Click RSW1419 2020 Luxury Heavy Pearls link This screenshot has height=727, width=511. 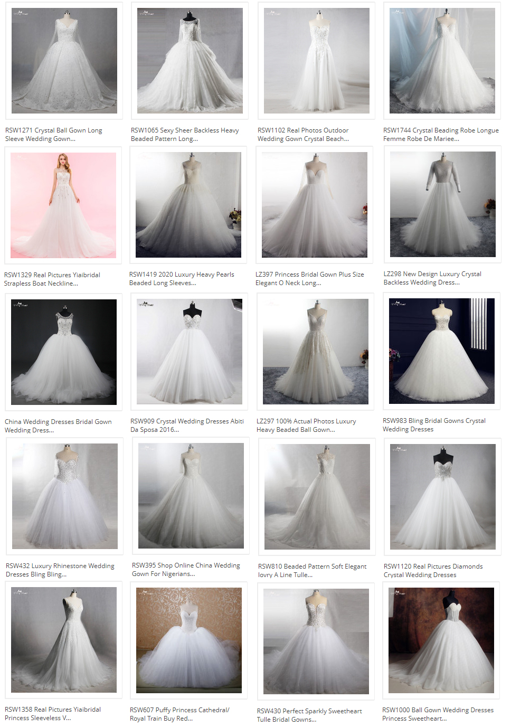tap(182, 279)
